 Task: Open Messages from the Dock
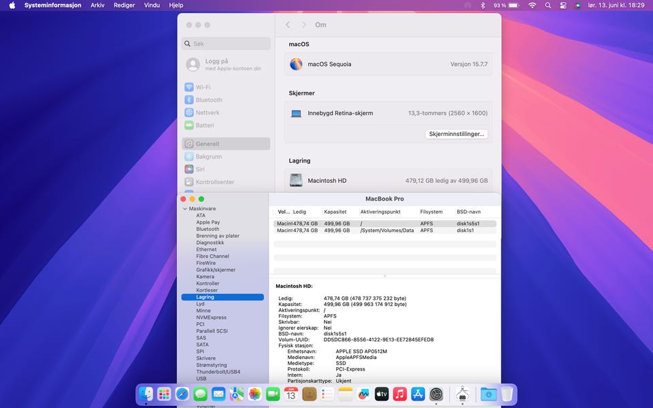pyautogui.click(x=200, y=394)
